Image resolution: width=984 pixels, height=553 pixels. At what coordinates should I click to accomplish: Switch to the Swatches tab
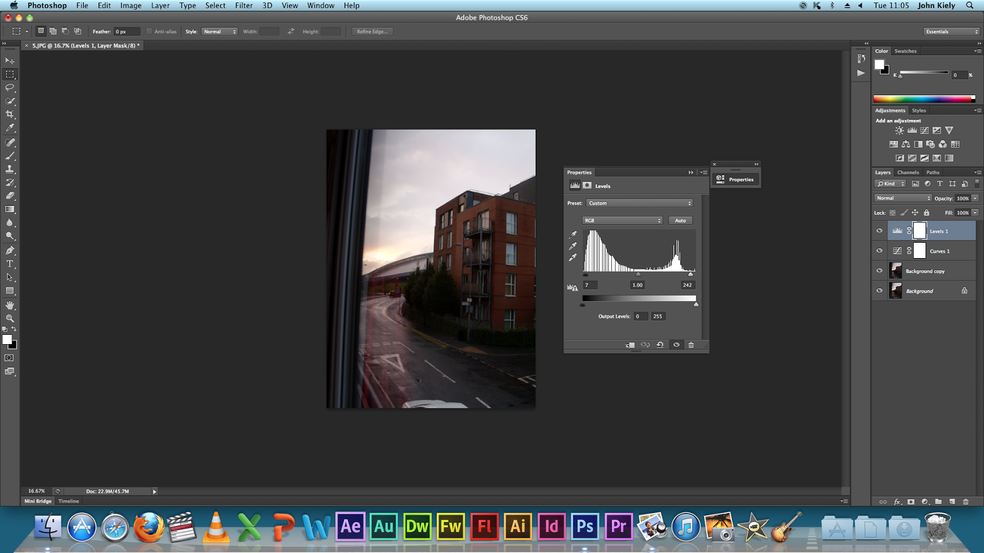coord(905,51)
